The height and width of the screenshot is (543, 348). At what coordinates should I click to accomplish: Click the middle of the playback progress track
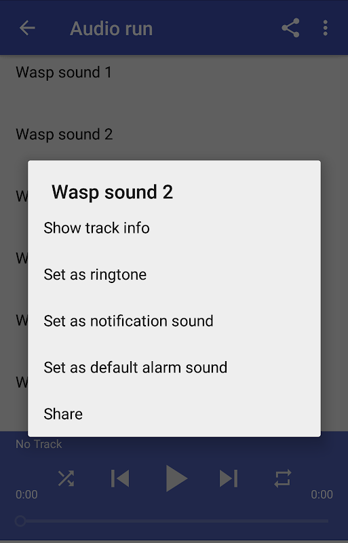(x=174, y=521)
